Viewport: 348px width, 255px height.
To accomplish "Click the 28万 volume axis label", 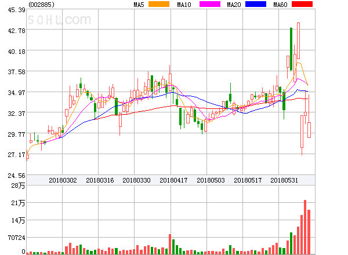I will click(x=18, y=185).
